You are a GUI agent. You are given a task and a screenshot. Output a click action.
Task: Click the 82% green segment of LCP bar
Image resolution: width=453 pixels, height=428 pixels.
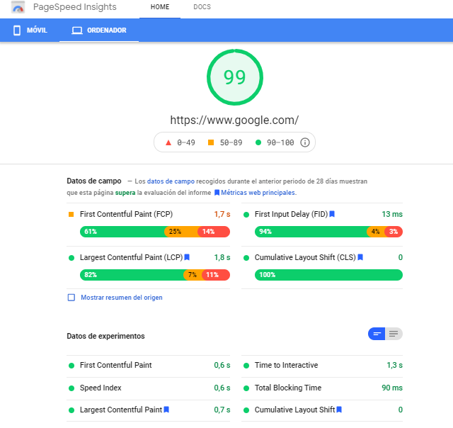click(132, 275)
